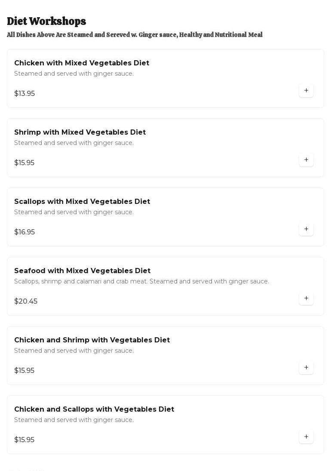View the Seafood with Mixed Vegetables Diet title
This screenshot has height=471, width=331.
(82, 271)
